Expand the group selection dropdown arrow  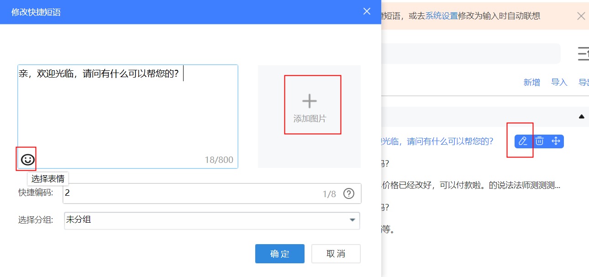tap(352, 220)
